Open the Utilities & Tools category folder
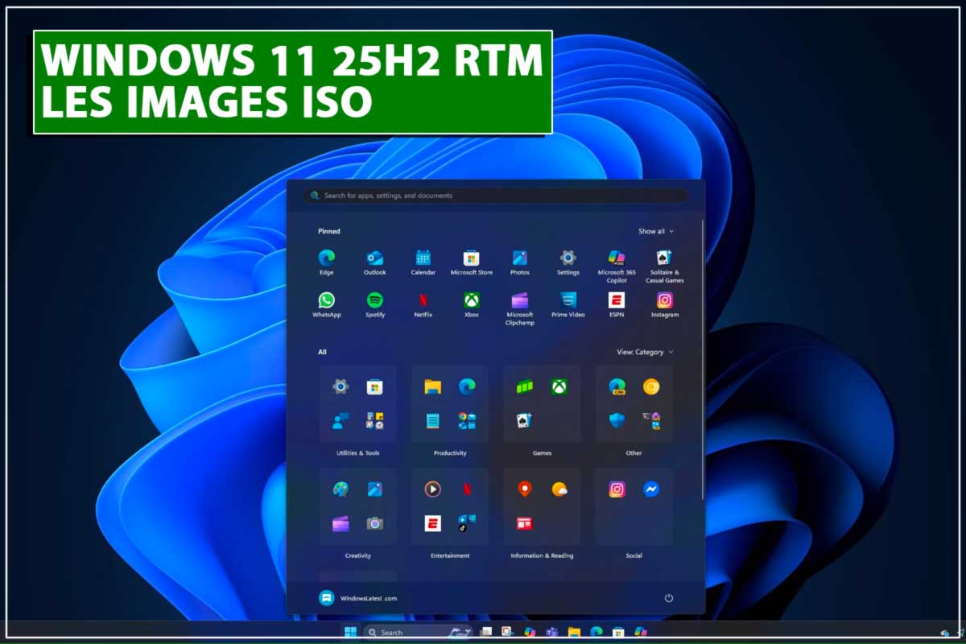Image resolution: width=966 pixels, height=644 pixels. click(x=357, y=404)
